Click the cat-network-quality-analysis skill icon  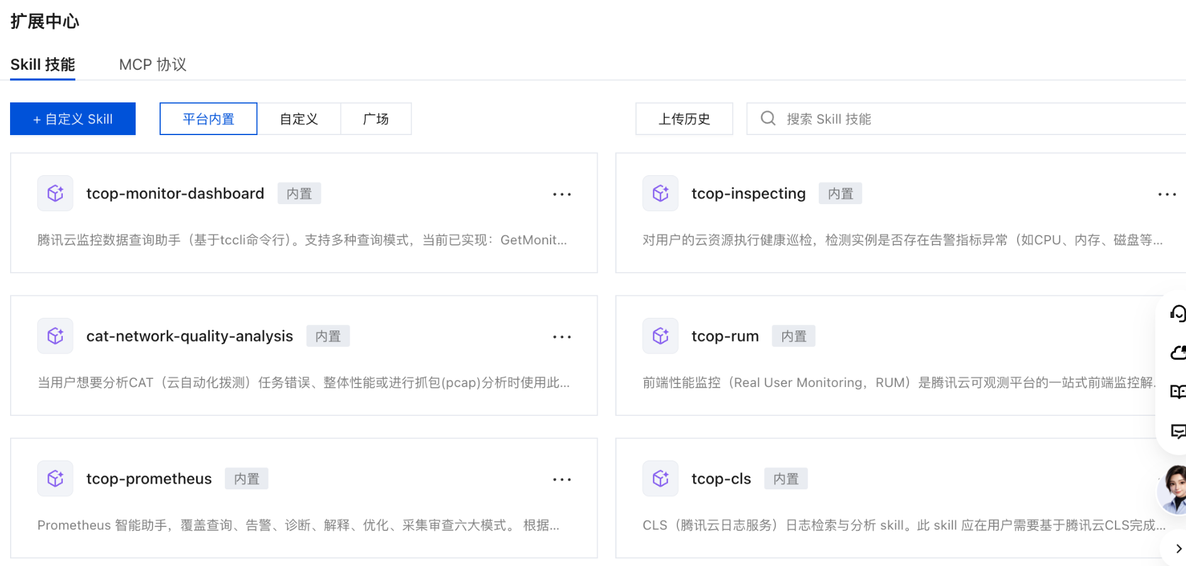(x=55, y=336)
